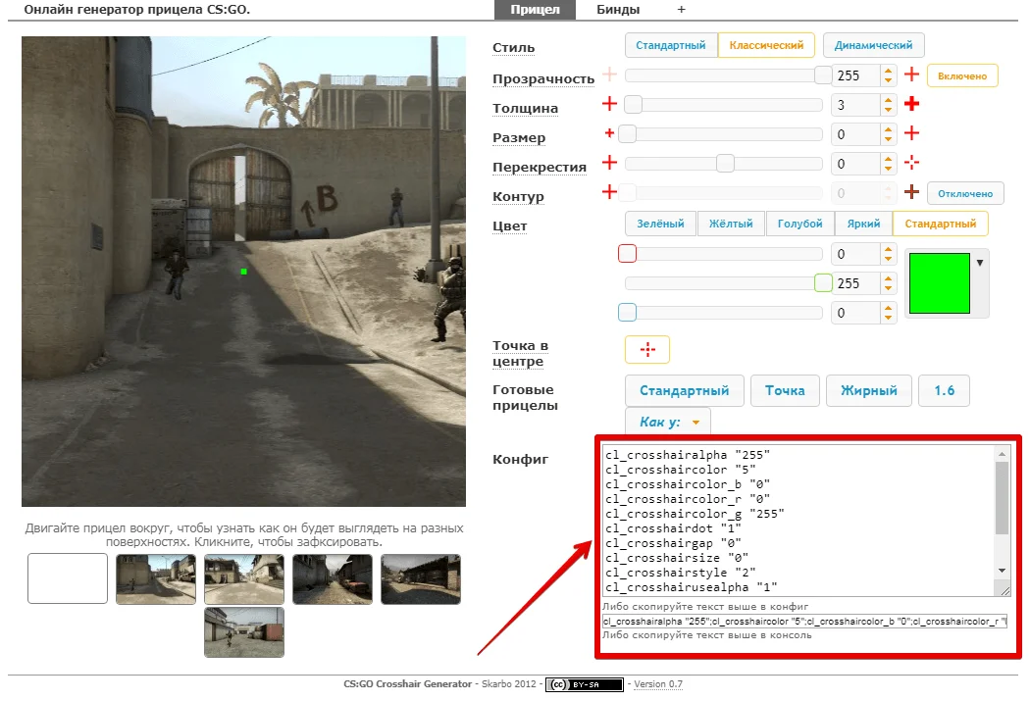Choose the Стандартный color option
Screen dimensions: 1030x701
point(941,224)
